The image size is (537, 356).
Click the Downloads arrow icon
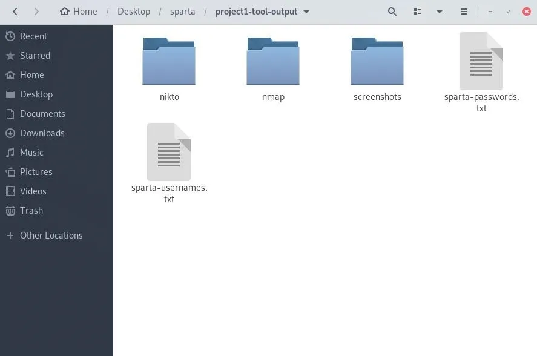coord(10,133)
